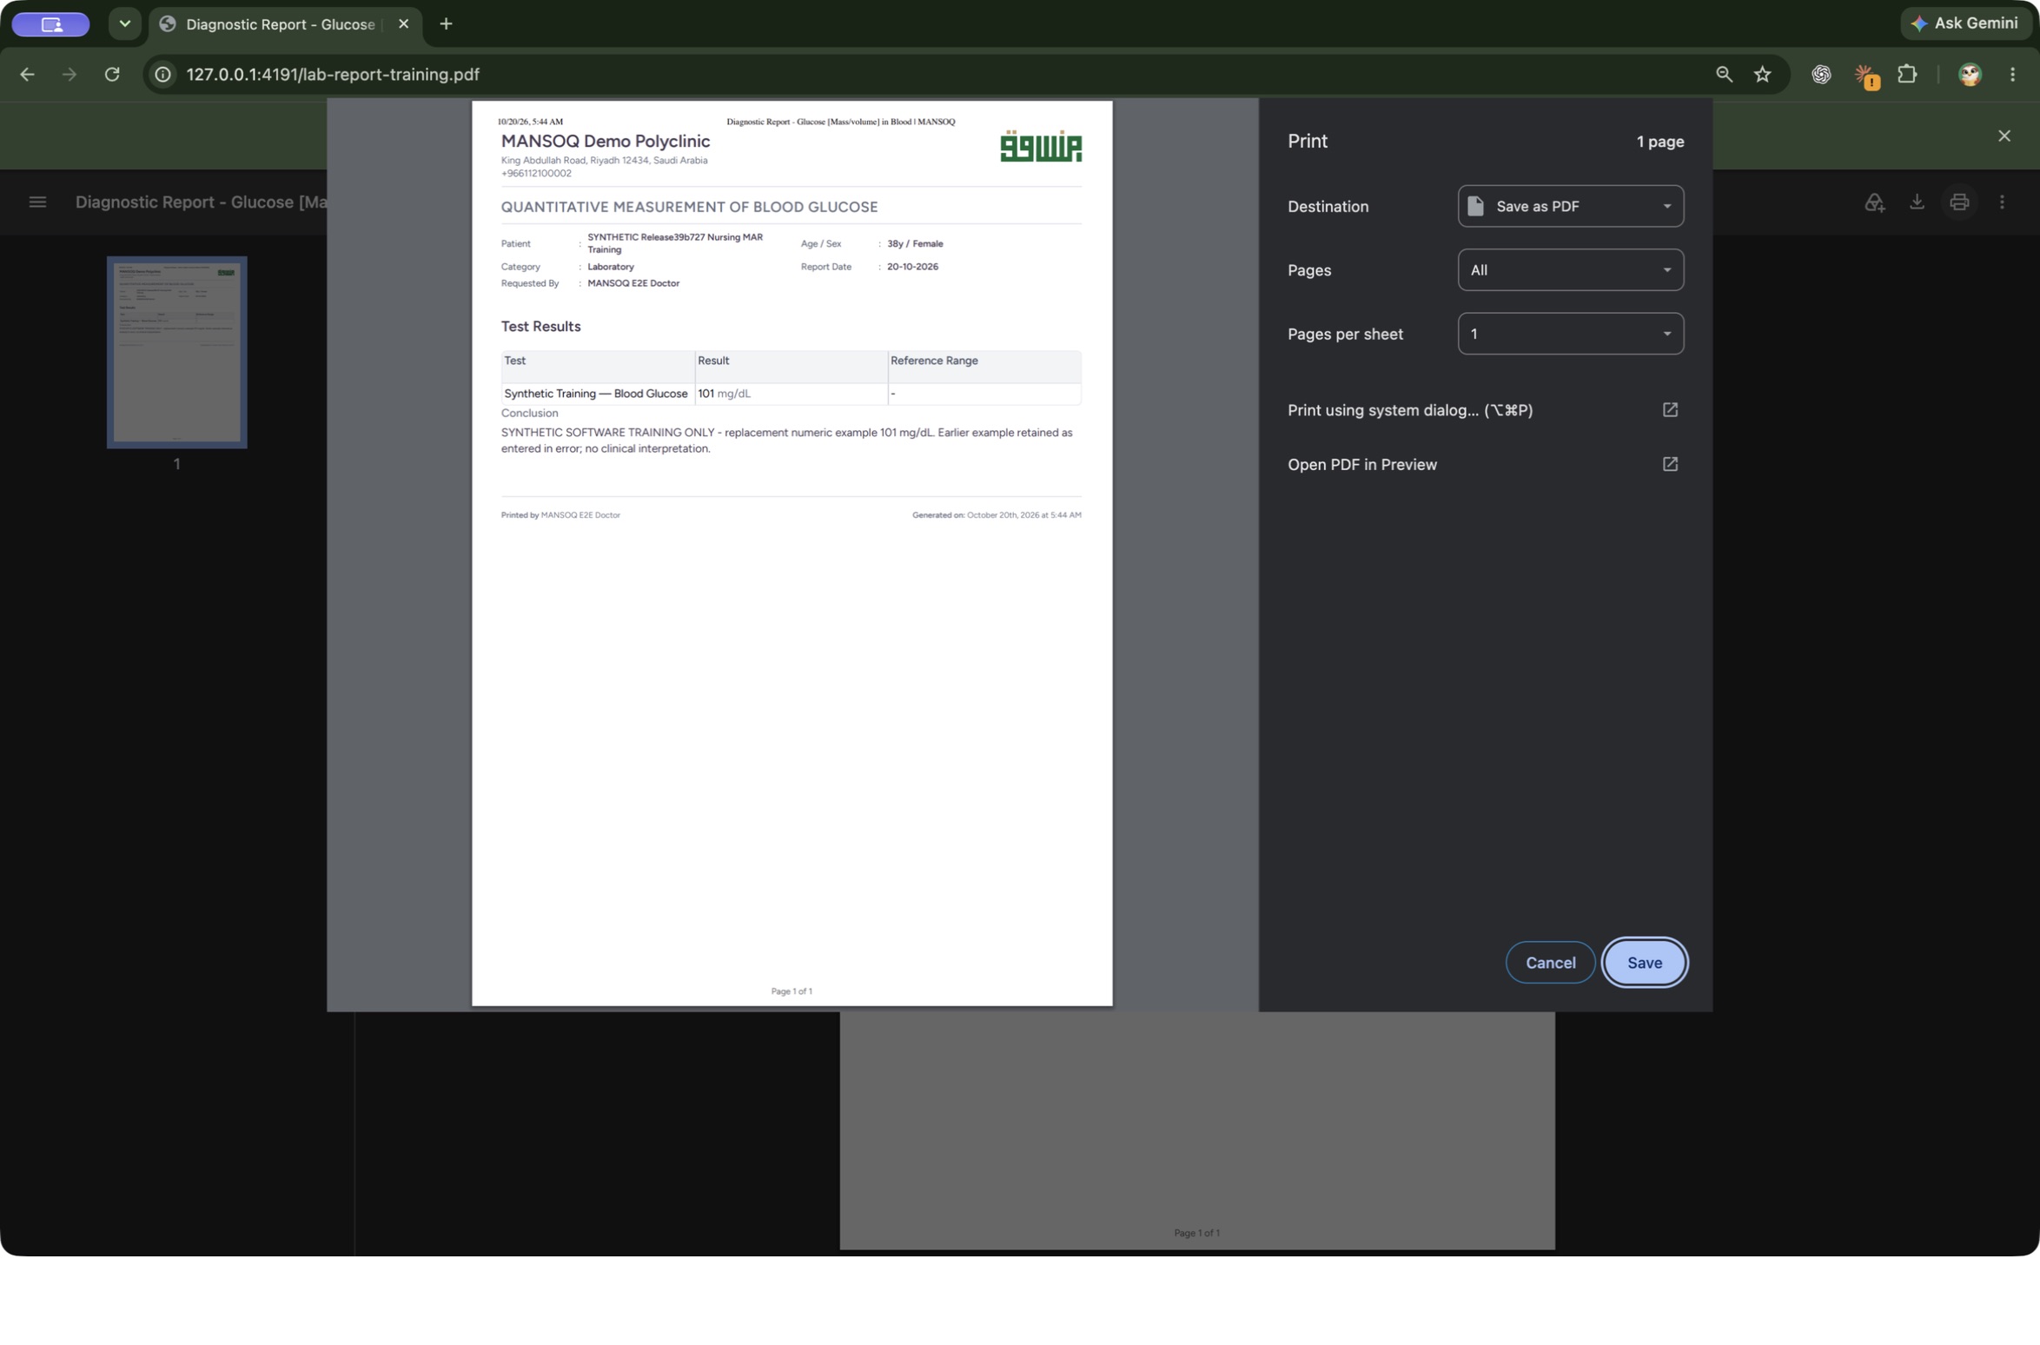This screenshot has height=1345, width=2040.
Task: Click the save to Drive icon in PDF toolbar
Action: [x=1874, y=202]
